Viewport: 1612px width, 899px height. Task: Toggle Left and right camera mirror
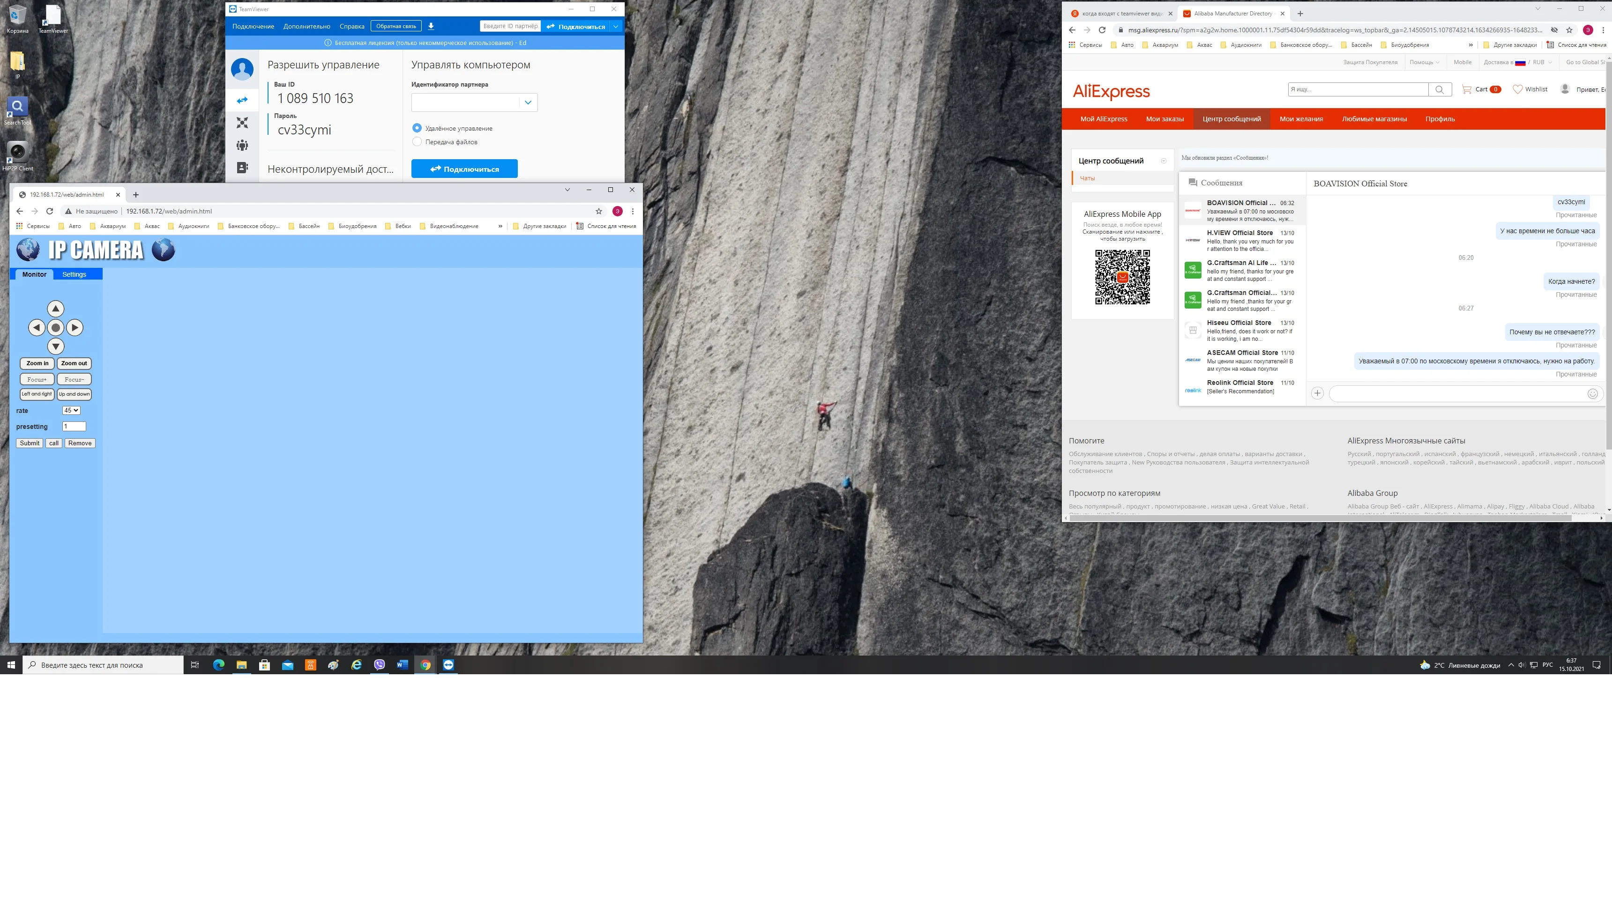[x=37, y=394]
